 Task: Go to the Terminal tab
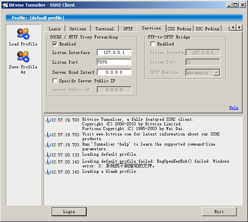tap(105, 29)
